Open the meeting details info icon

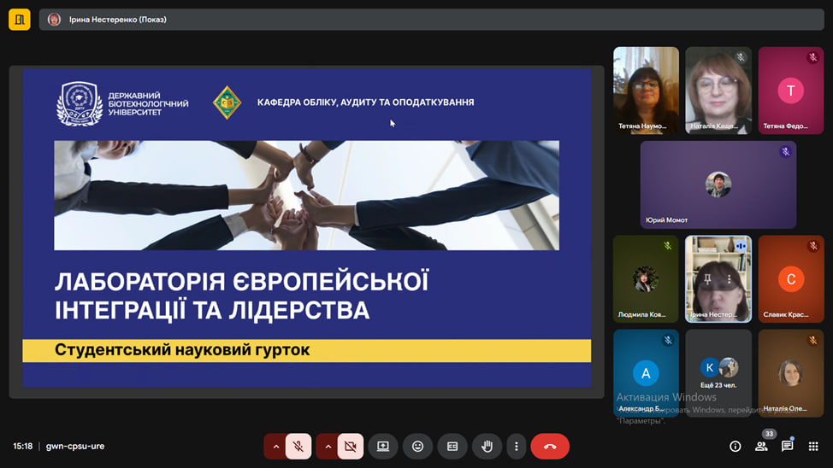735,446
